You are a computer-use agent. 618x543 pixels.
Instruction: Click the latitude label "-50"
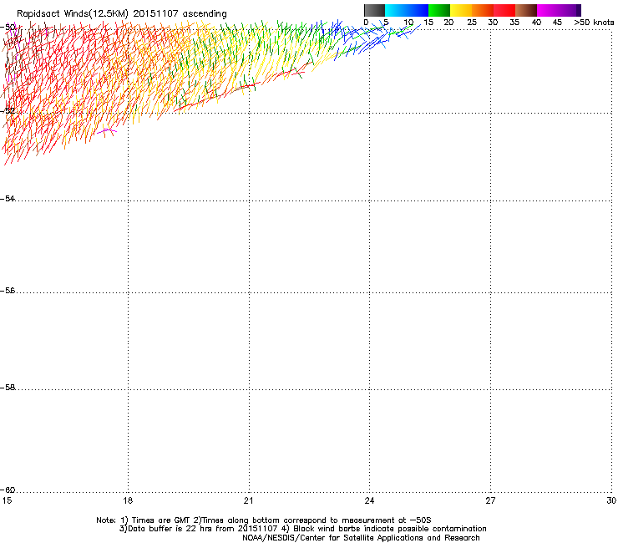(8, 28)
